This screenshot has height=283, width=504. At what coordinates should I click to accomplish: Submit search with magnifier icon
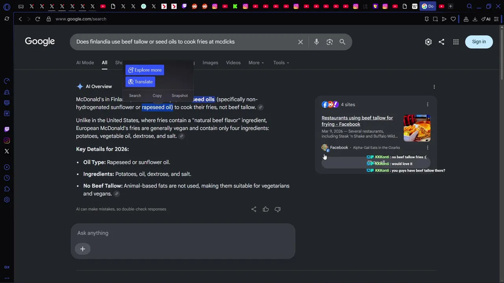tap(343, 42)
